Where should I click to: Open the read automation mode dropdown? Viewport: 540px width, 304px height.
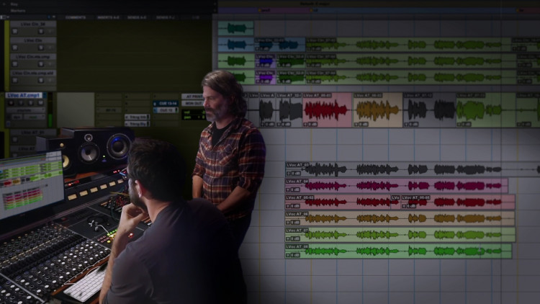point(35,117)
